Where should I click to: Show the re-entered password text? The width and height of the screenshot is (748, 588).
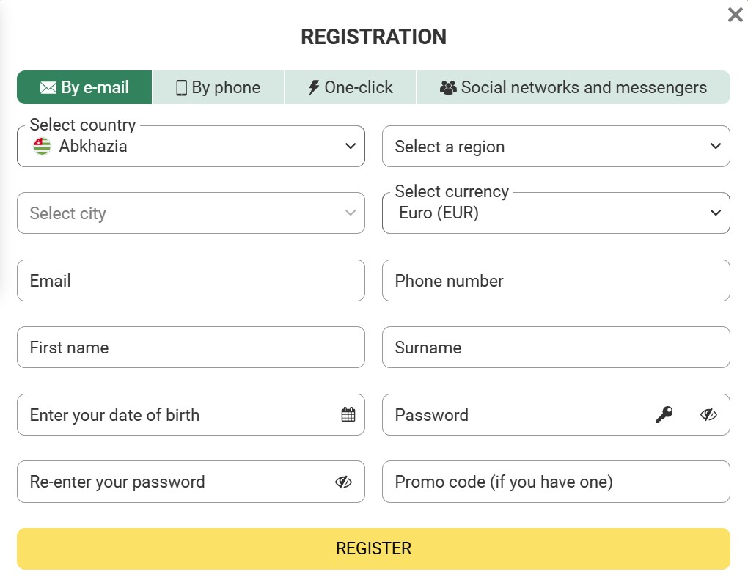click(x=343, y=482)
